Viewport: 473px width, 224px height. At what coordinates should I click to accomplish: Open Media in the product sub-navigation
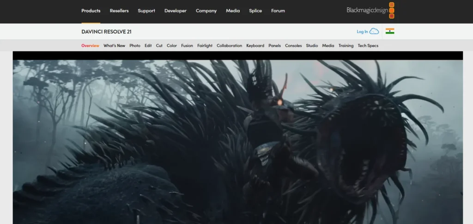click(x=328, y=46)
